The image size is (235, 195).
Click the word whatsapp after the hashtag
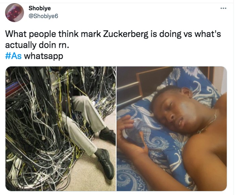click(43, 56)
